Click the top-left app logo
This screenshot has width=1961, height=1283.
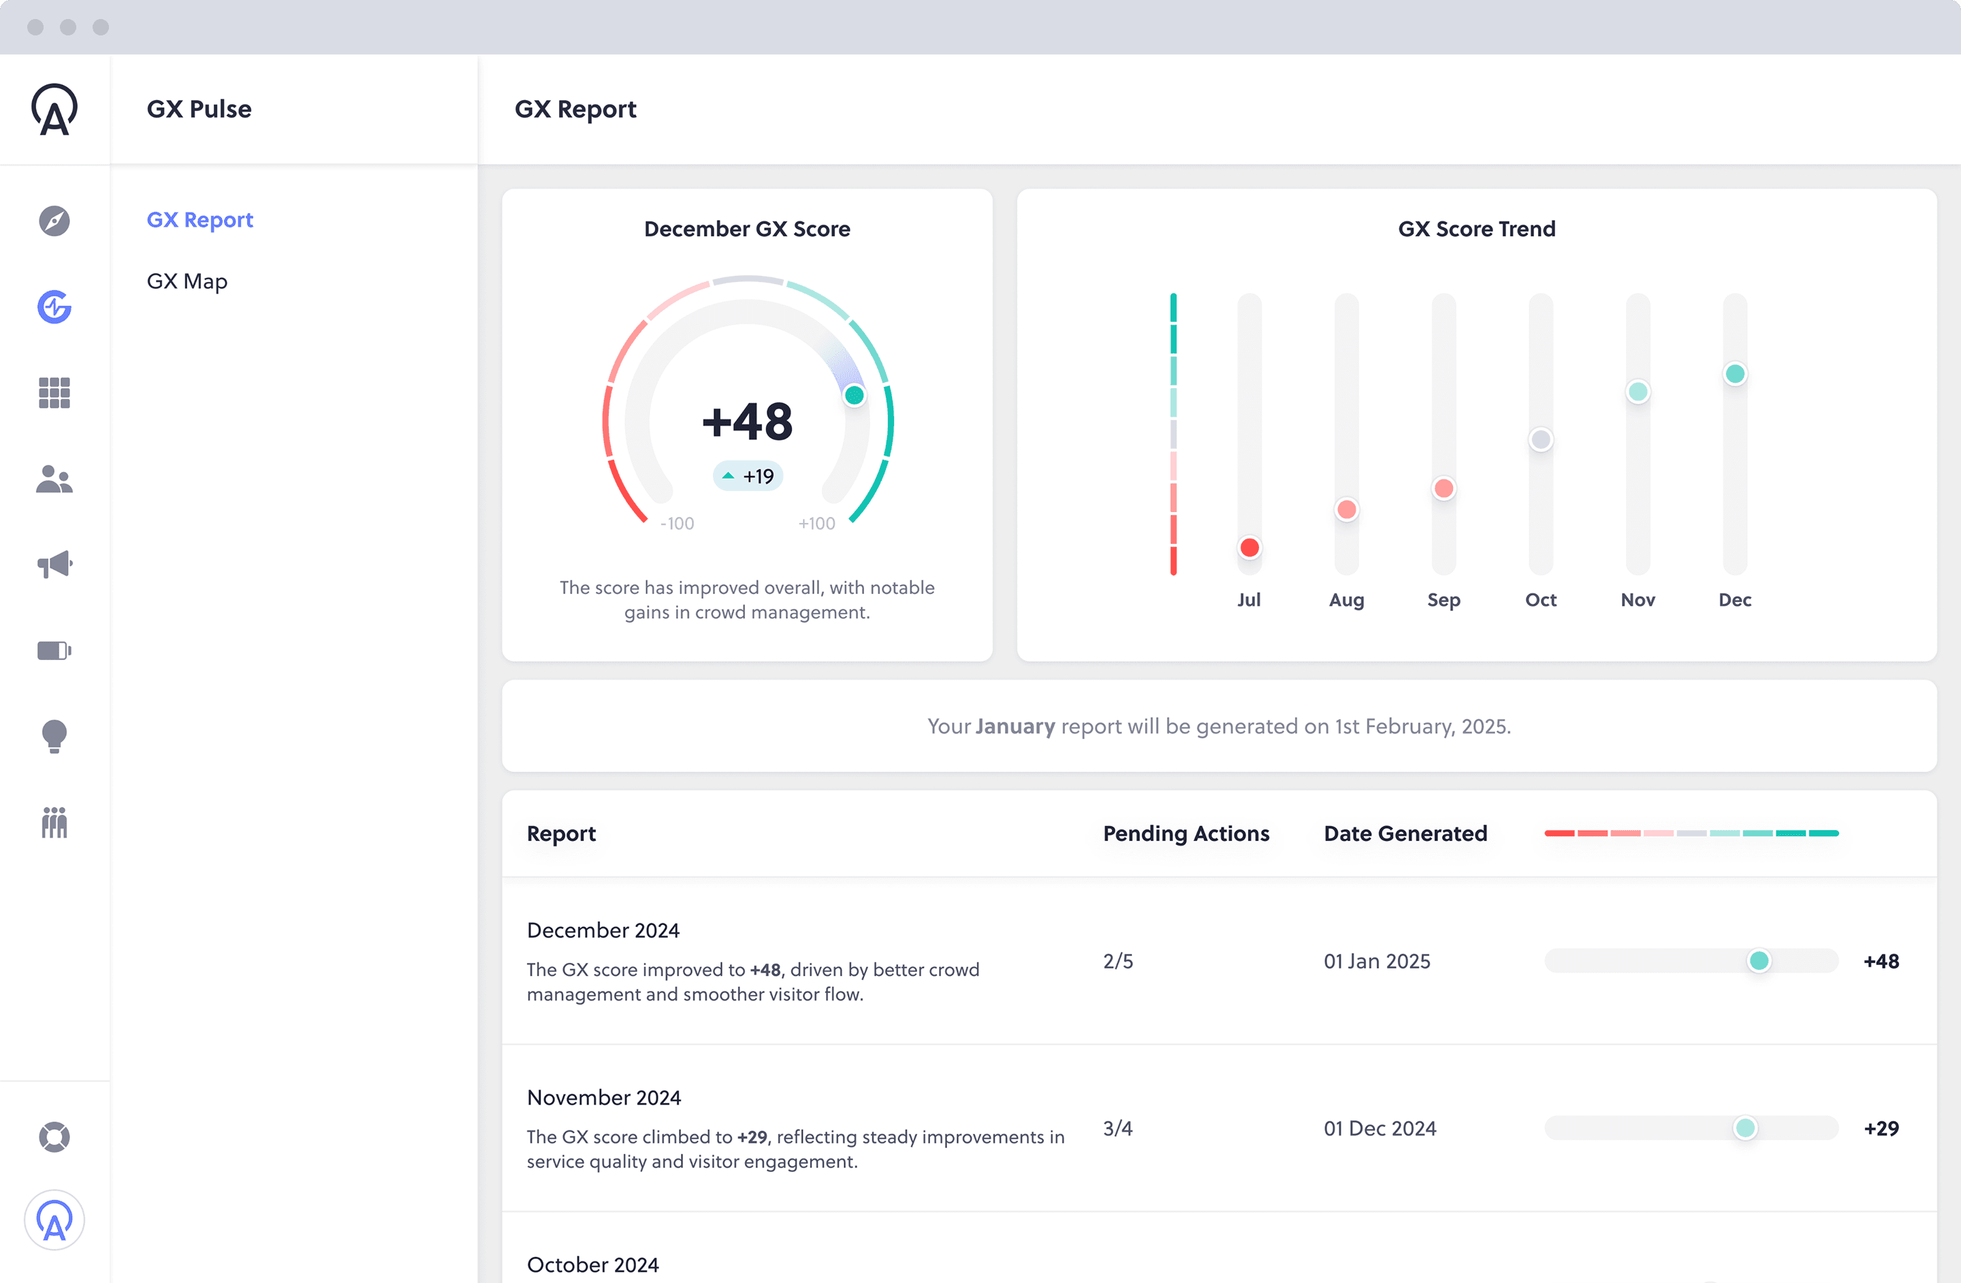pos(54,110)
